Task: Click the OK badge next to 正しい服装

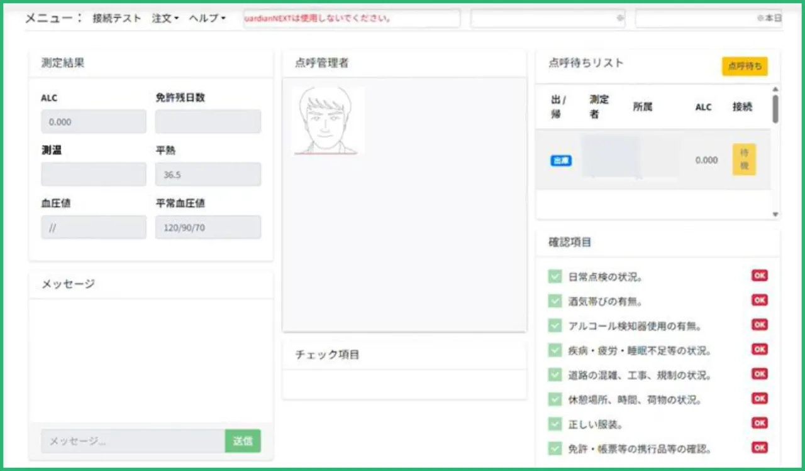Action: (x=759, y=423)
